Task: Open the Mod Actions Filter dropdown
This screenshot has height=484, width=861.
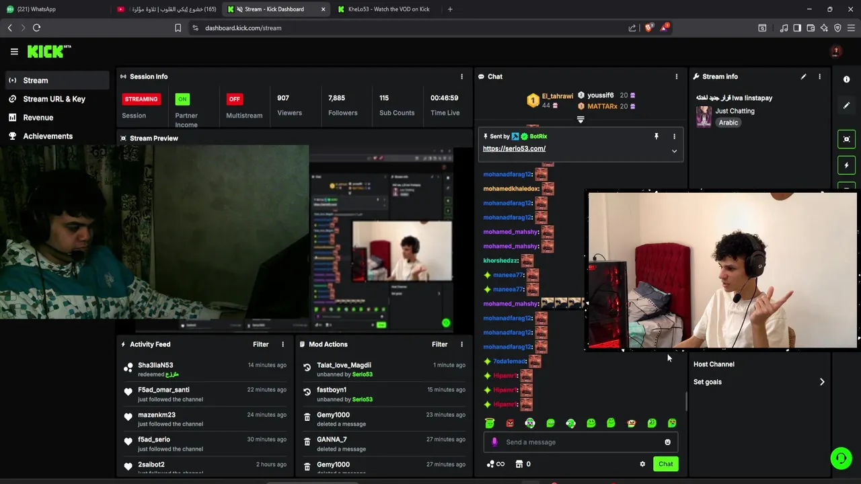Action: [439, 344]
